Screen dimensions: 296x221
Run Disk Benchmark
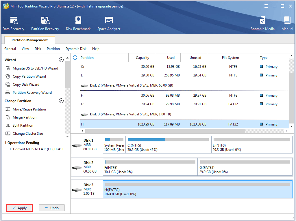pyautogui.click(x=78, y=23)
